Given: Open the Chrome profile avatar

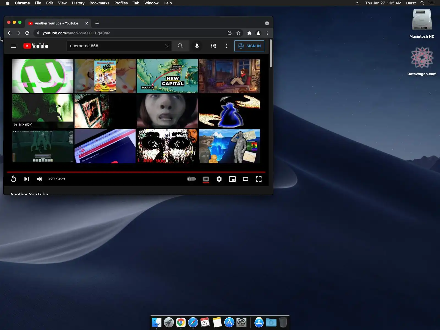Looking at the screenshot, I should (258, 33).
